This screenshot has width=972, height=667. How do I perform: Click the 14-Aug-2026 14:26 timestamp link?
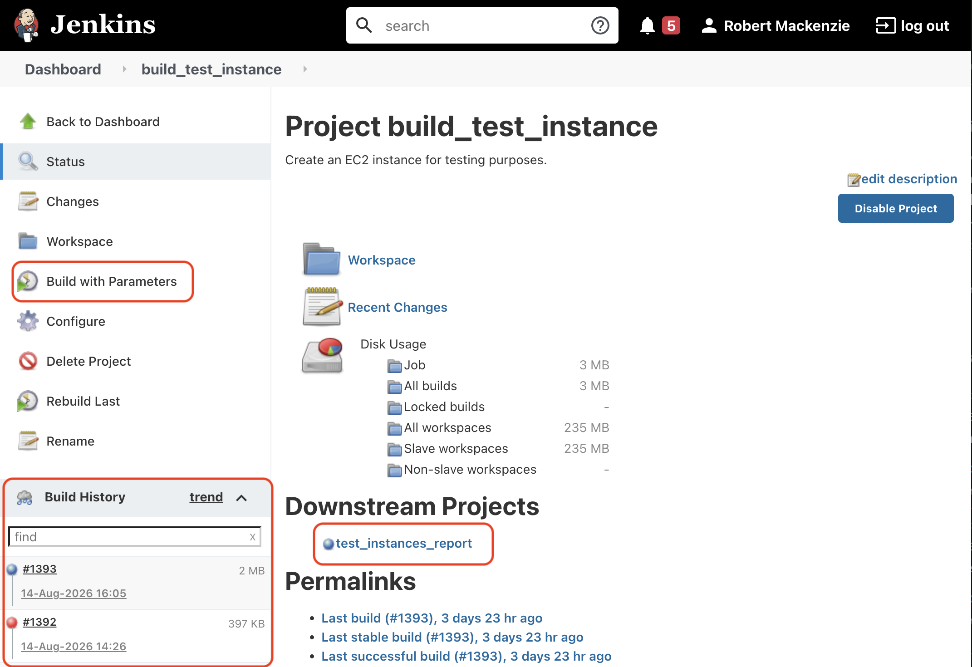click(x=74, y=646)
